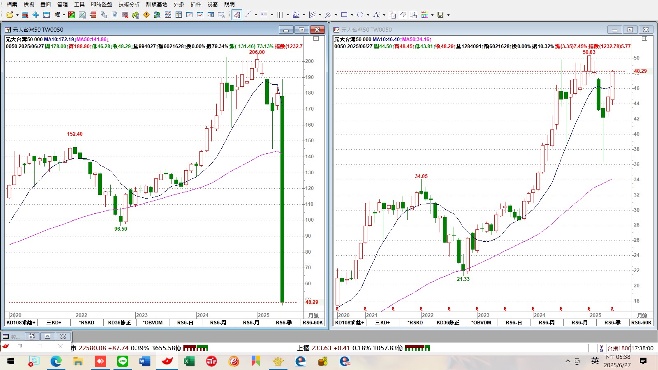Open the color palette dots icon
Image resolution: width=658 pixels, height=370 pixels.
(x=424, y=15)
